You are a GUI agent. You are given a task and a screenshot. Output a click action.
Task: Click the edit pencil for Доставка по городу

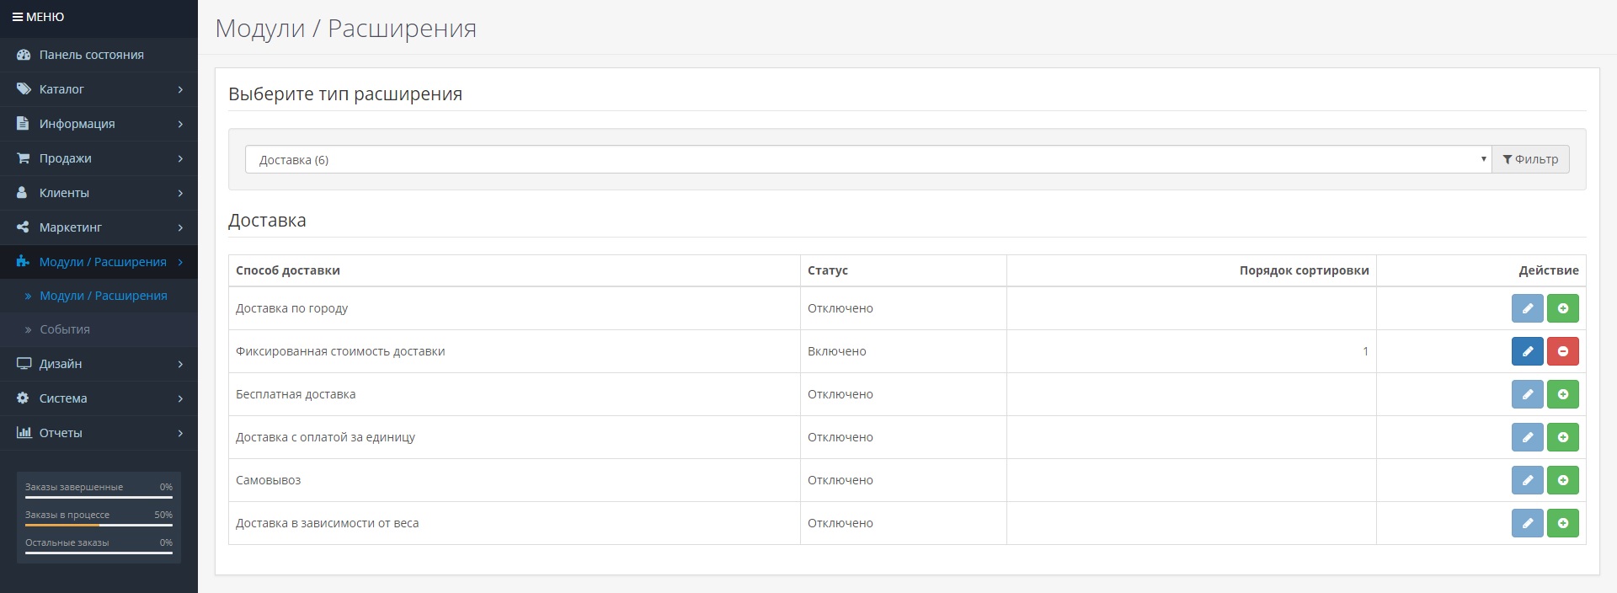tap(1527, 308)
